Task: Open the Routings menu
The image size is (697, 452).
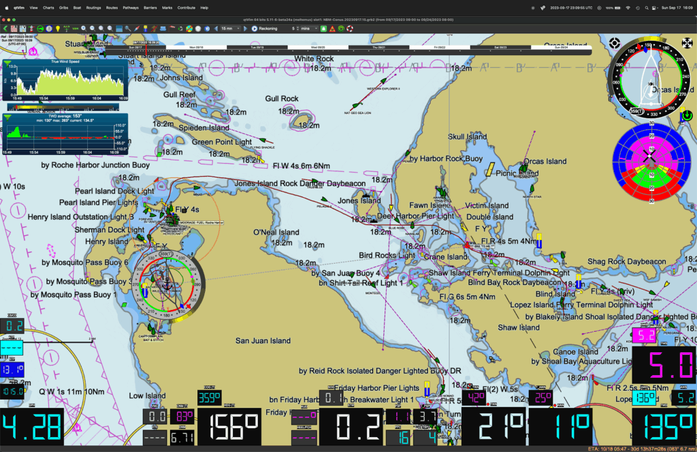Action: point(93,7)
